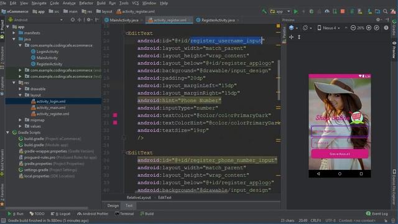Zoom preview to fit screen
The width and height of the screenshot is (398, 224).
(377, 28)
